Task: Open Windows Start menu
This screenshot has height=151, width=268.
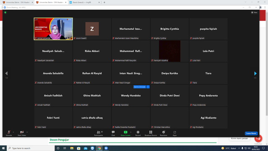Action: [x=3, y=148]
